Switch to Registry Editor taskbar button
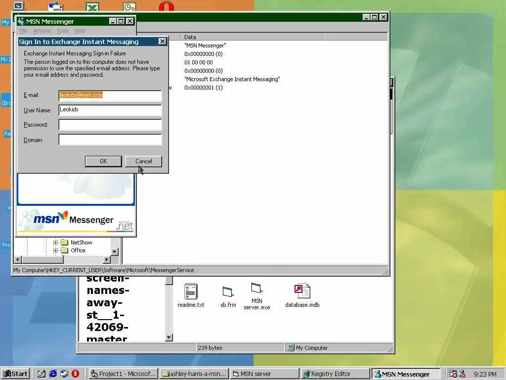The width and height of the screenshot is (506, 380). (336, 374)
